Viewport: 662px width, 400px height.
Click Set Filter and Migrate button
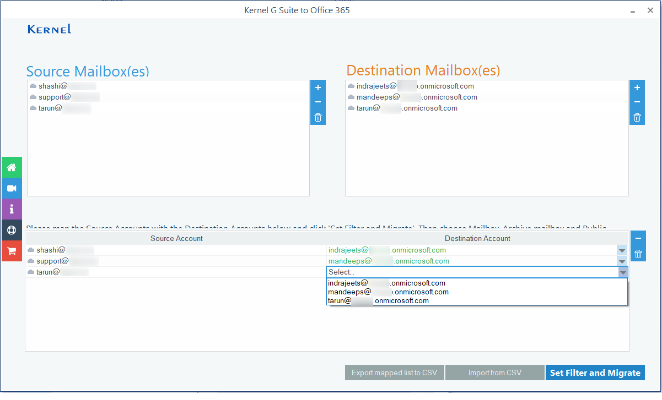595,373
